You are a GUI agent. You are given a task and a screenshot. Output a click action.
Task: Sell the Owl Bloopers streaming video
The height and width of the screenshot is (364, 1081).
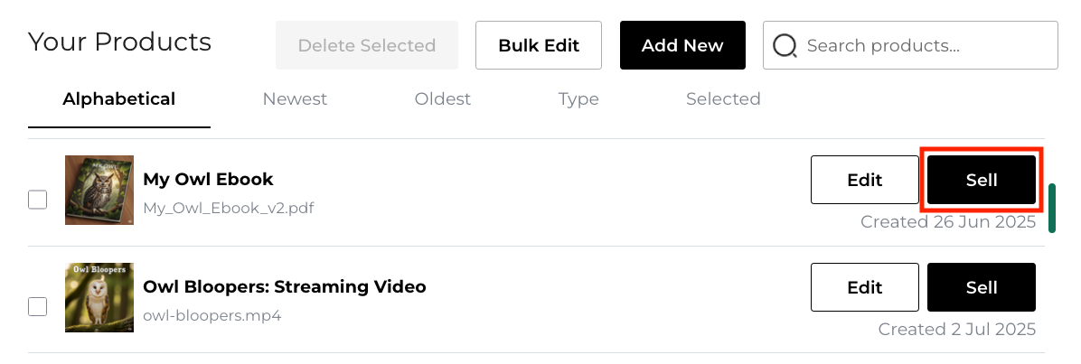[982, 287]
